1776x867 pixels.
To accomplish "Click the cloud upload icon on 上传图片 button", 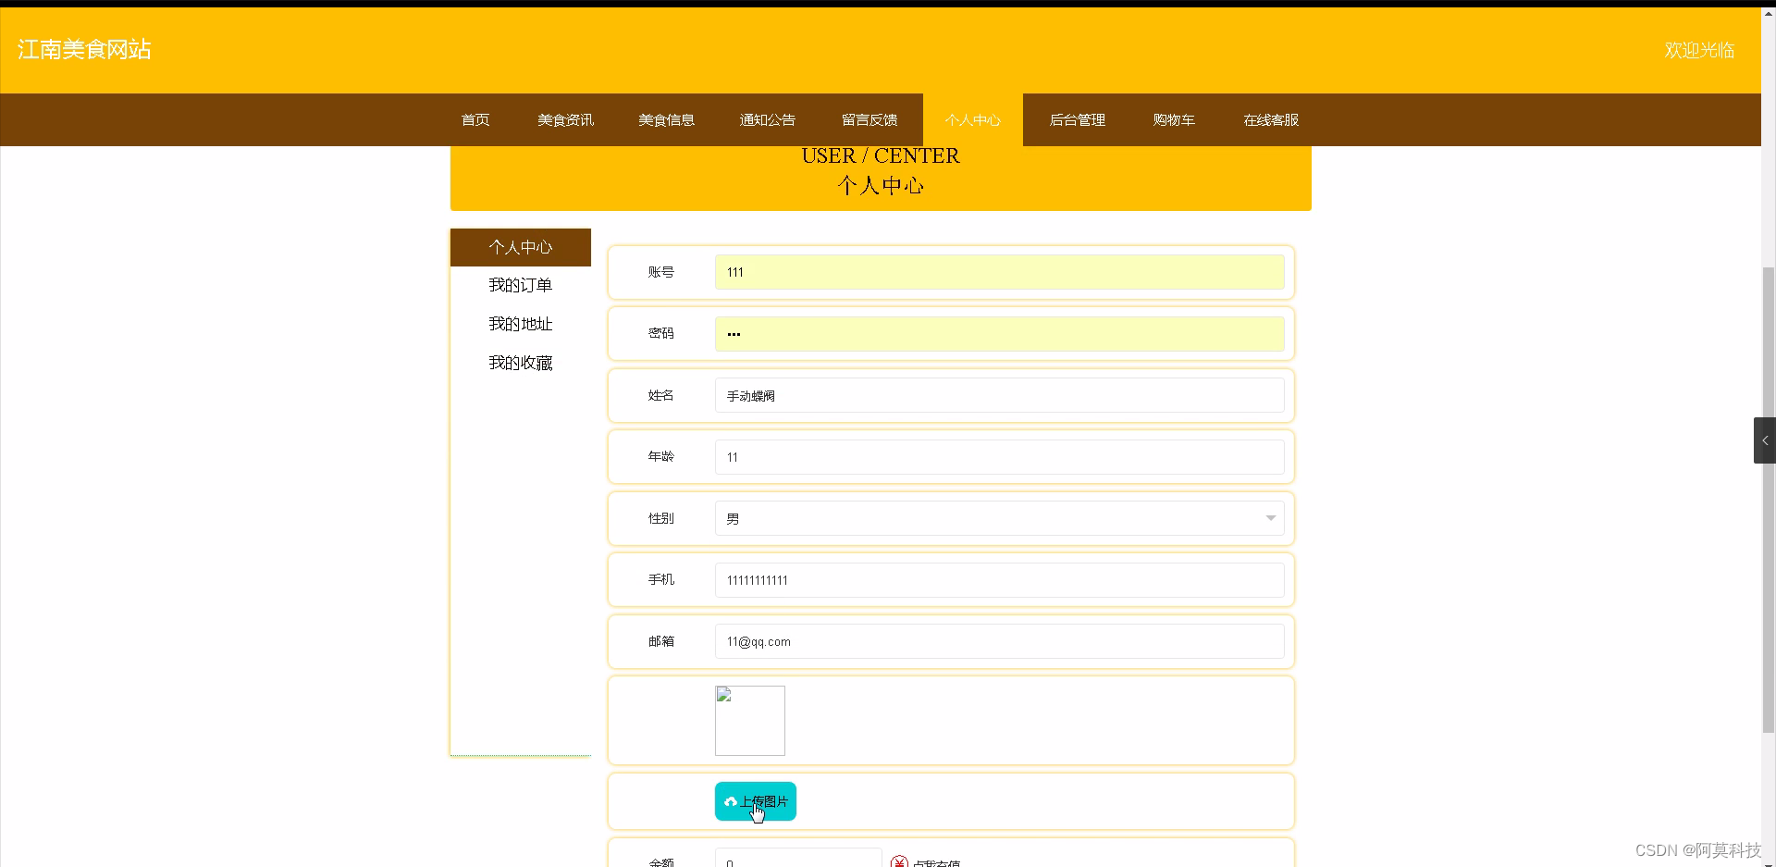I will (733, 801).
